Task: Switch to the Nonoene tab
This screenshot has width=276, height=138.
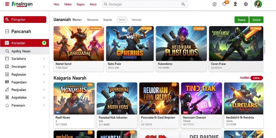Action: coord(93,20)
